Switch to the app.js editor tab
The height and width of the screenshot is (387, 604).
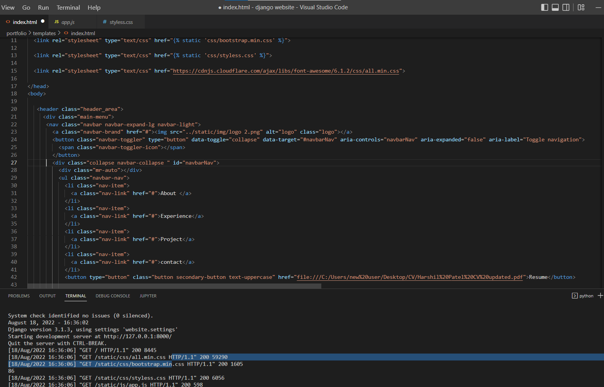[x=72, y=22]
